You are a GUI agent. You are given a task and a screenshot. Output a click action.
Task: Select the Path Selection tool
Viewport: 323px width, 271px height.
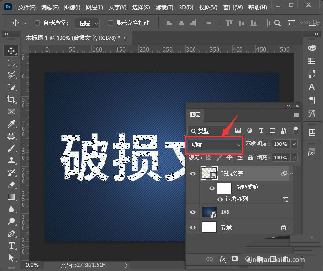click(11, 257)
